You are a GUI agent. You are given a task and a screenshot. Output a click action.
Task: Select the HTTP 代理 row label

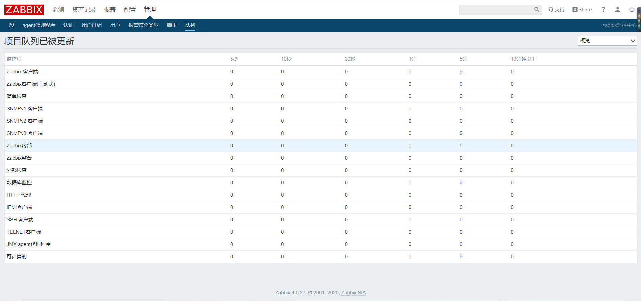point(19,195)
